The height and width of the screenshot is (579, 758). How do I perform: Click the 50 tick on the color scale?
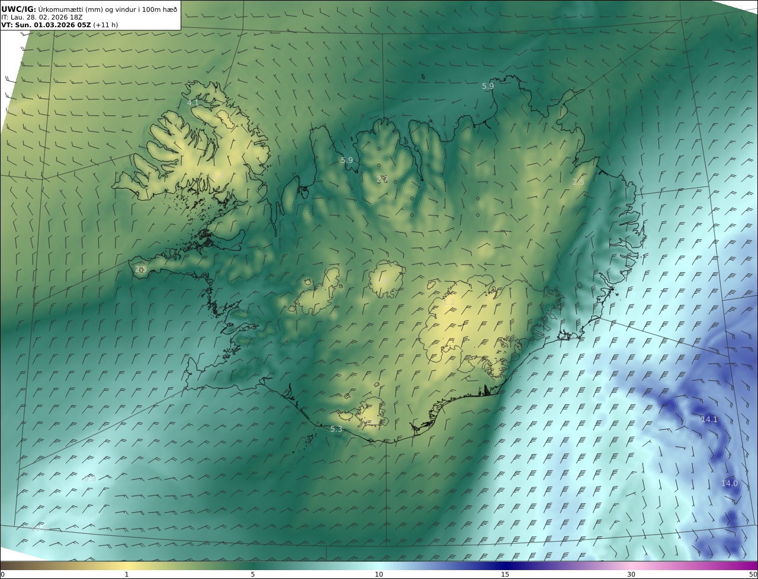pyautogui.click(x=753, y=574)
